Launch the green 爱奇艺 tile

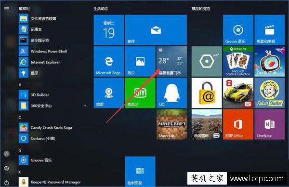click(140, 93)
